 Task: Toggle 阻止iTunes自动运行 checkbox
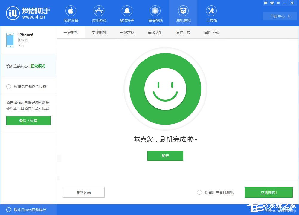pyautogui.click(x=8, y=210)
